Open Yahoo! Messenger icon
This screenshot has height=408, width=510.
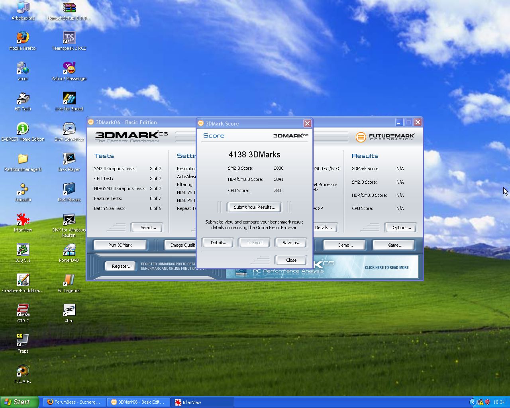point(69,71)
